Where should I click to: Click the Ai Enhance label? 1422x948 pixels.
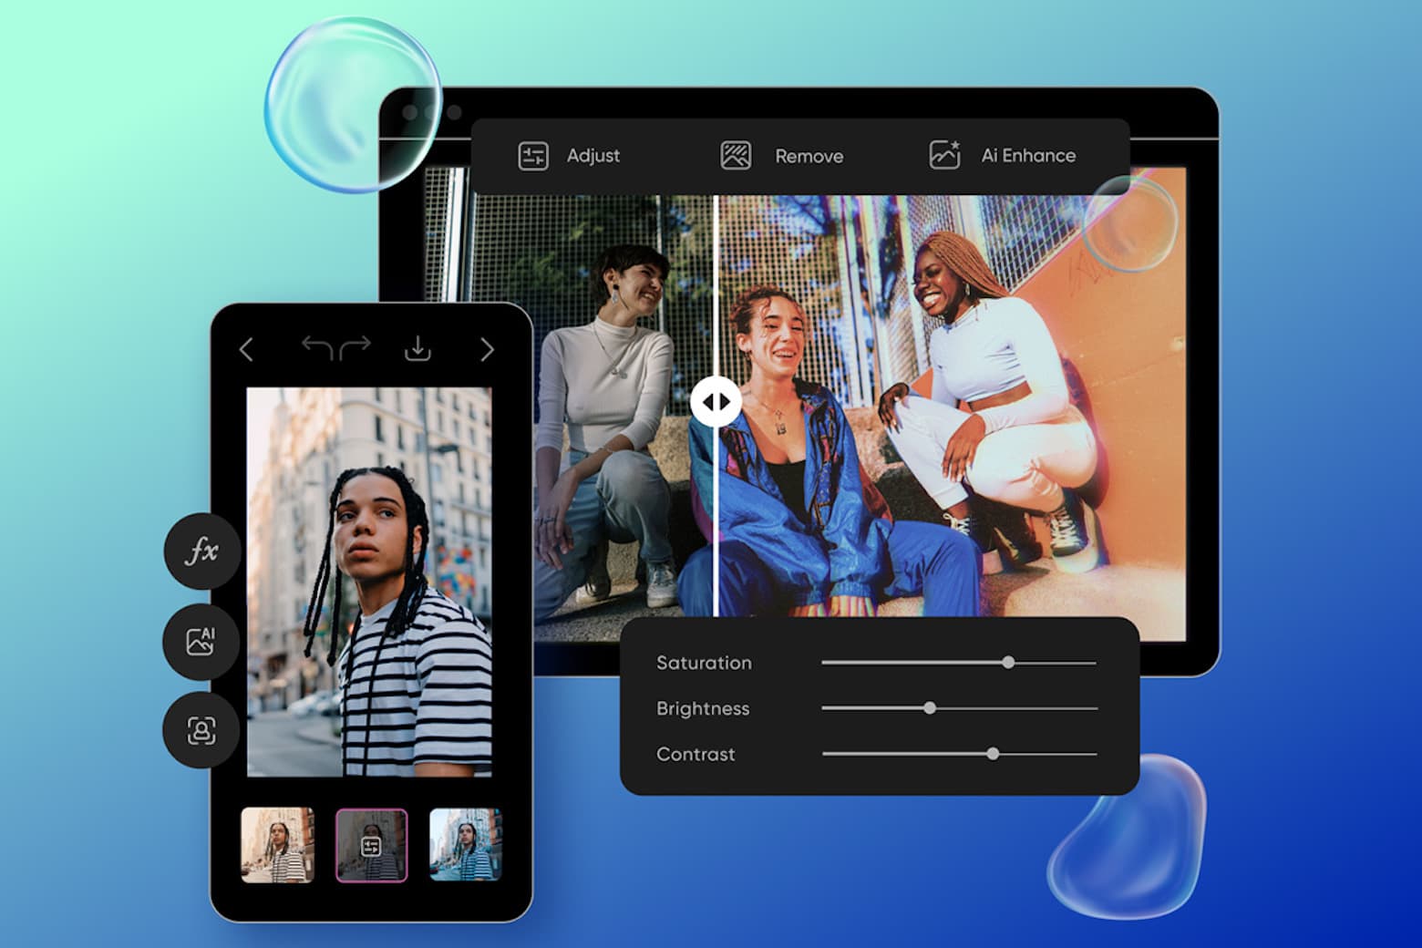click(1027, 155)
